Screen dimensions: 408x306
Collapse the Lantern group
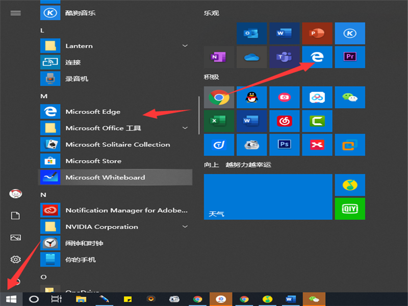point(185,45)
